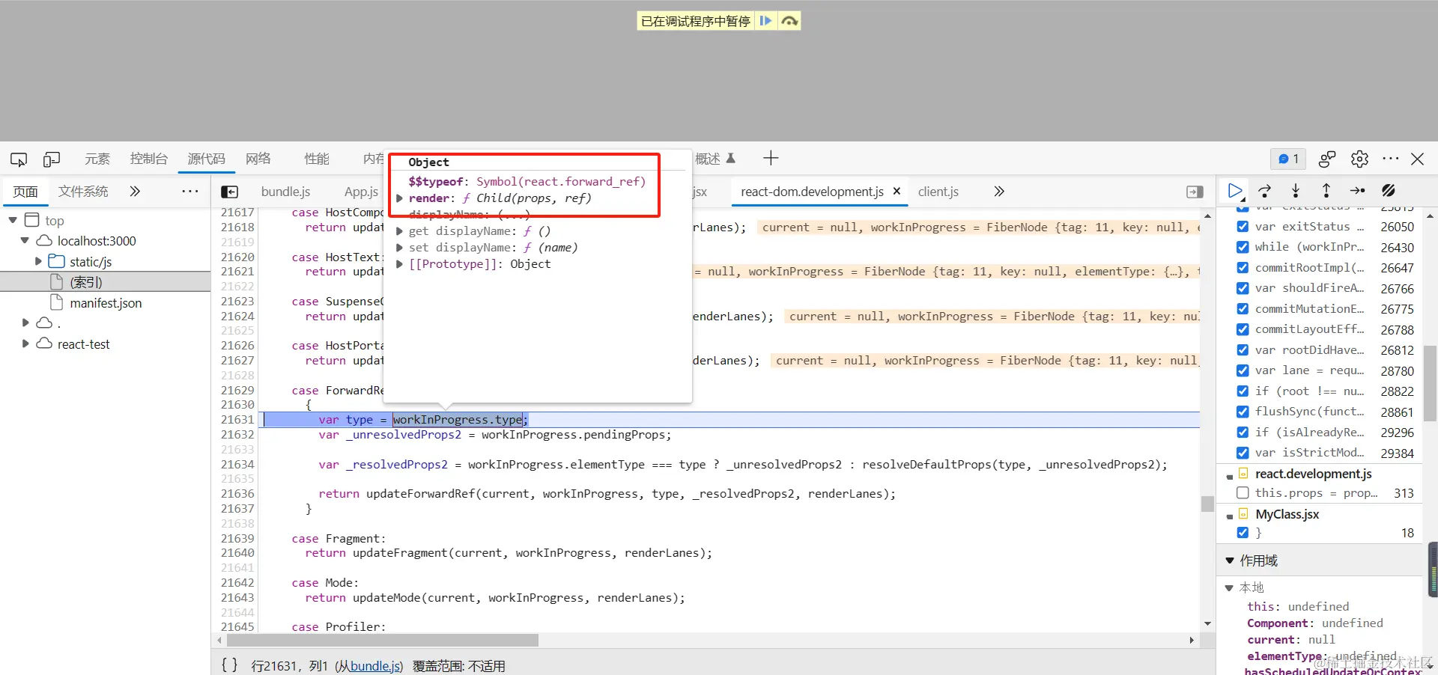Click the horizontal code scrollbar thumb
The height and width of the screenshot is (675, 1438).
click(x=383, y=641)
